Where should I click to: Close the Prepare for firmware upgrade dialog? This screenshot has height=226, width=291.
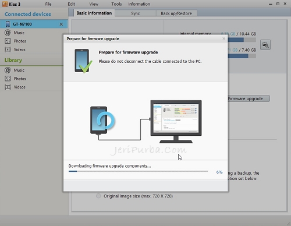[x=223, y=38]
